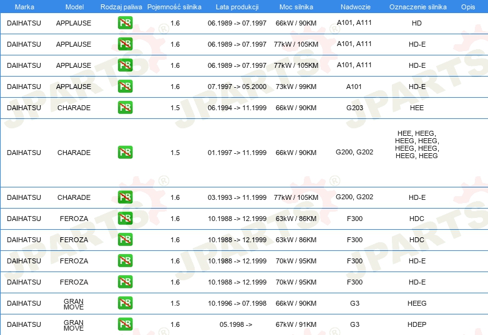Click the petrol icon in the APPLAUSE HD row

tap(125, 23)
